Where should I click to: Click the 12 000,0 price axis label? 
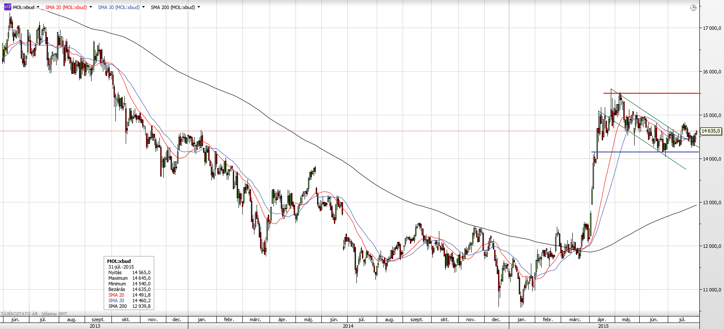point(712,246)
